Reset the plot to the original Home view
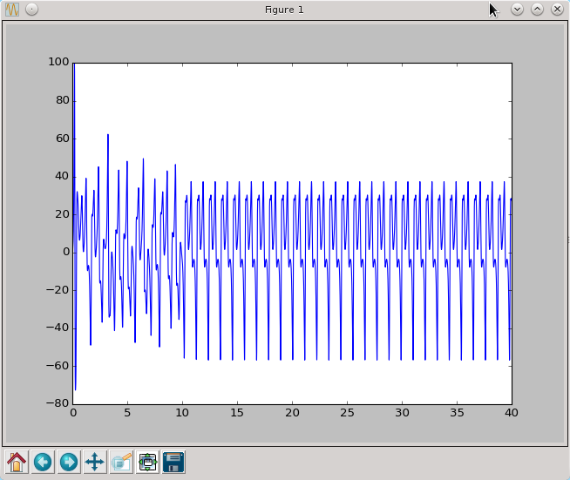Image resolution: width=570 pixels, height=480 pixels. coord(17,462)
